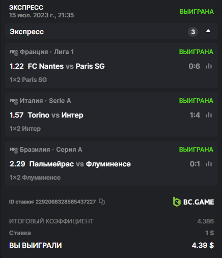Click FIFA icon beside Италия Serie A
Image resolution: width=222 pixels, height=258 pixels.
pyautogui.click(x=14, y=101)
